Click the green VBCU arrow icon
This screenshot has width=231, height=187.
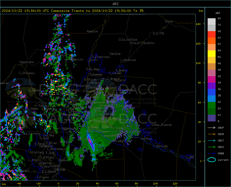point(211,147)
